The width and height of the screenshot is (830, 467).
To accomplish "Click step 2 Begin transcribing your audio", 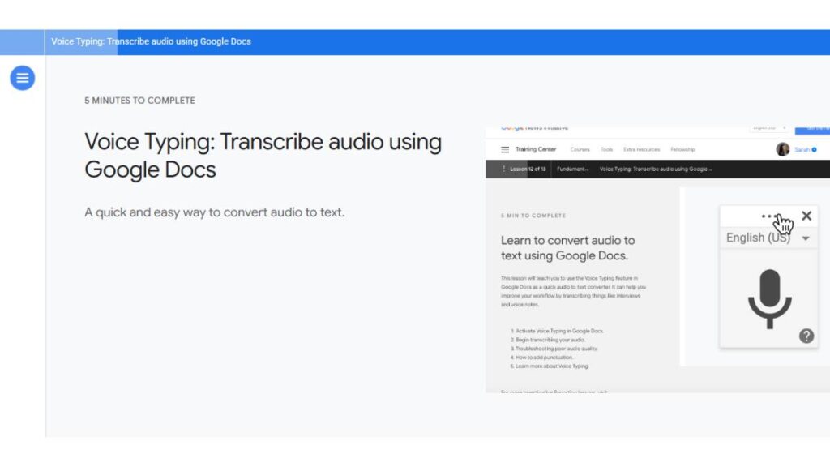I will [547, 340].
